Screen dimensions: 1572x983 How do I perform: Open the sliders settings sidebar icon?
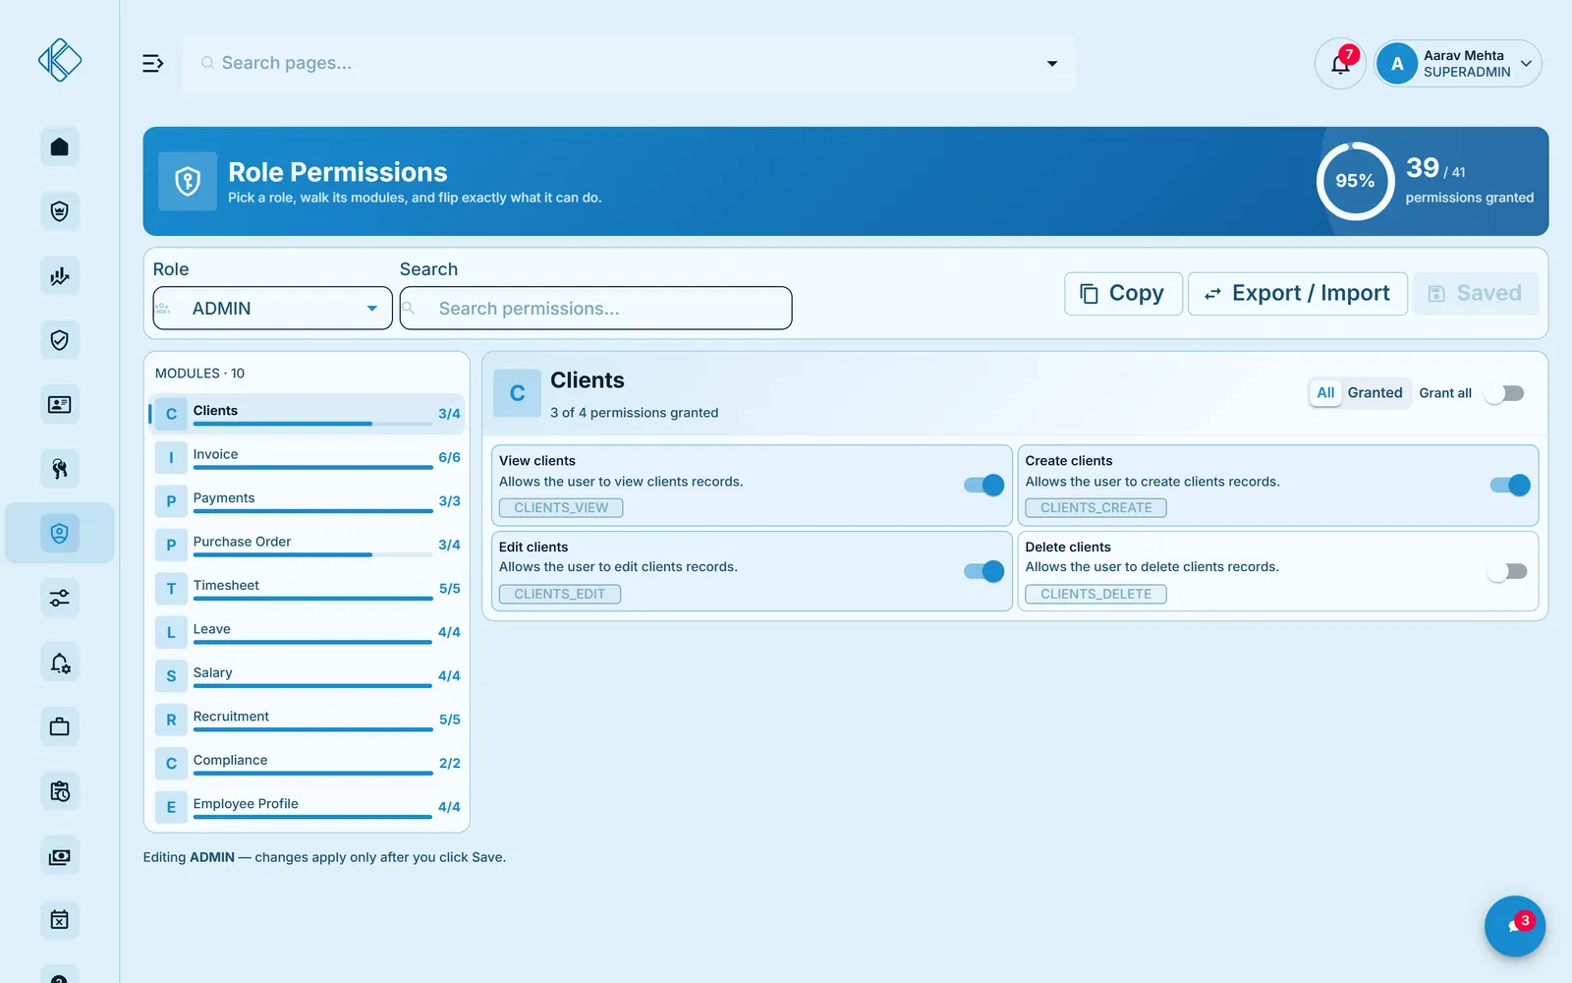click(60, 598)
